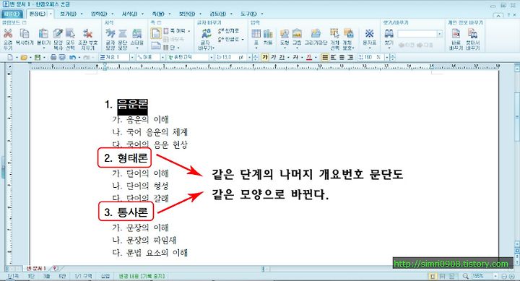Set paragraph alignment to right
Viewport: 520px width, 281px height.
350,57
